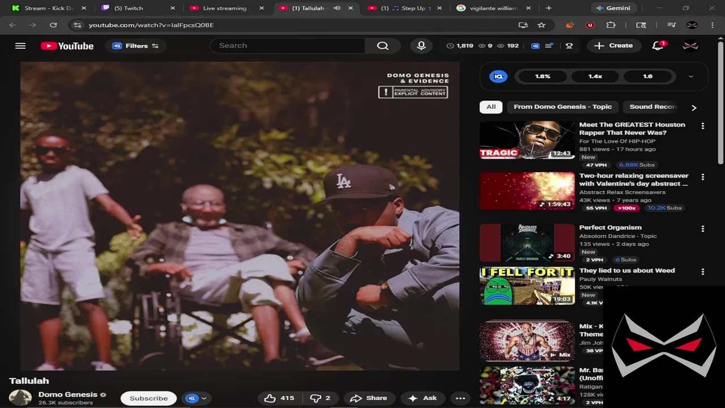Visit the For The Love Of HIP-HOP channel

tap(617, 141)
